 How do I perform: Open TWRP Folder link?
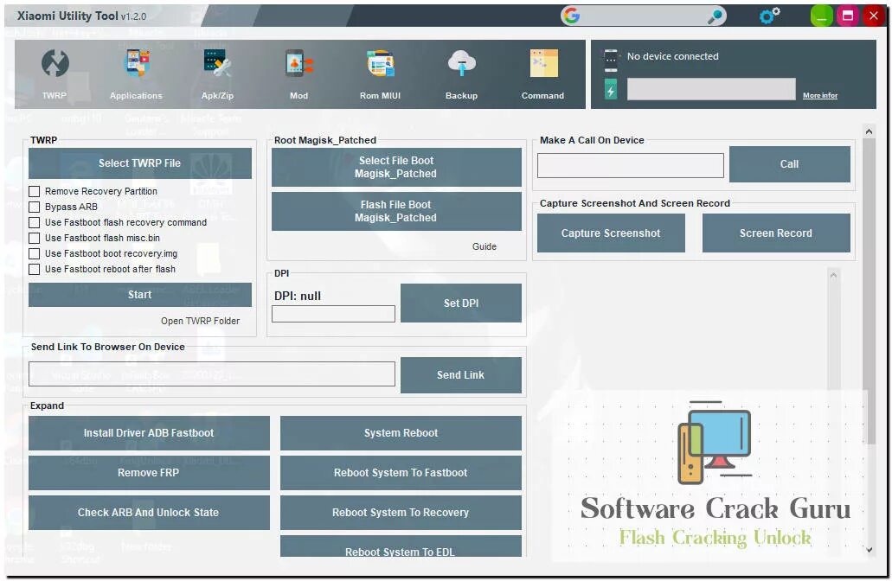pyautogui.click(x=200, y=322)
